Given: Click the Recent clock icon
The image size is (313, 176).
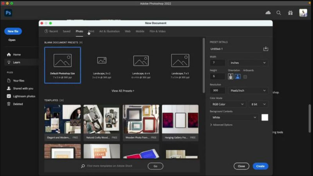Looking at the screenshot, I should pos(46,31).
